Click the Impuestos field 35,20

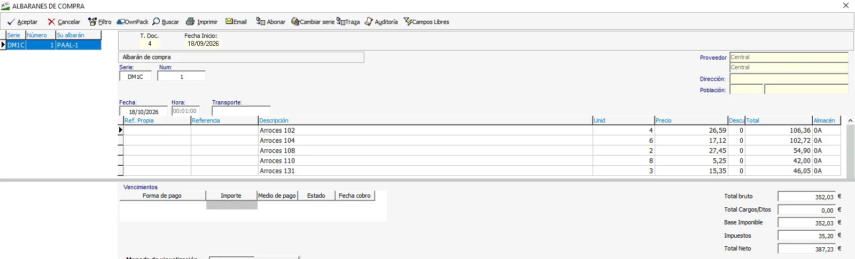point(807,236)
